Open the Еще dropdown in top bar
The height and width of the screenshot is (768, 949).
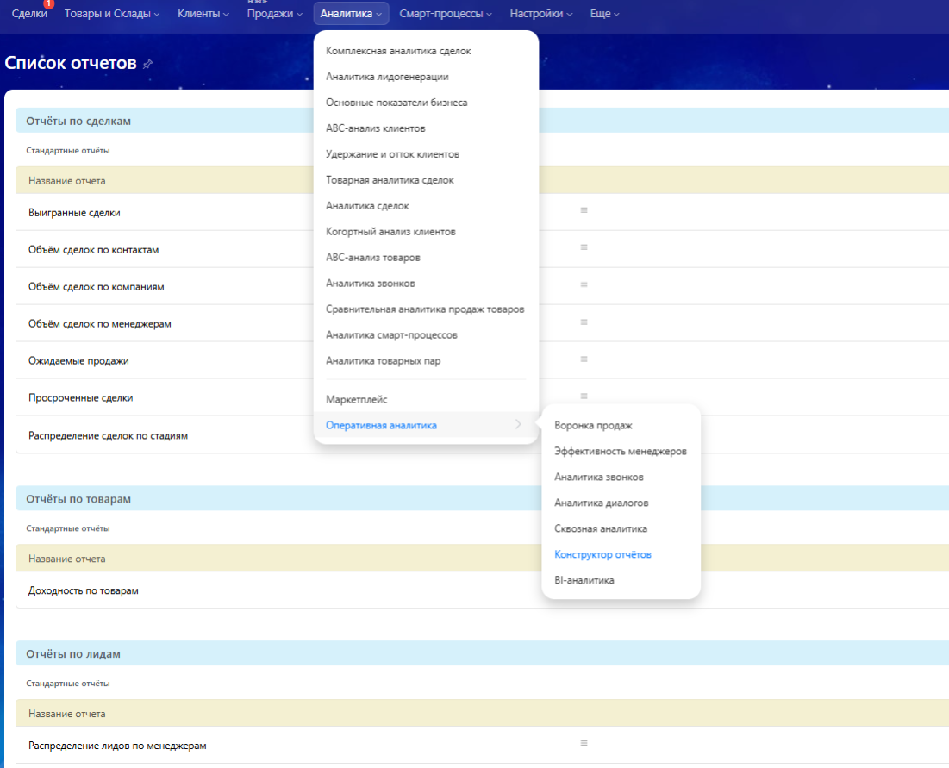[x=604, y=14]
